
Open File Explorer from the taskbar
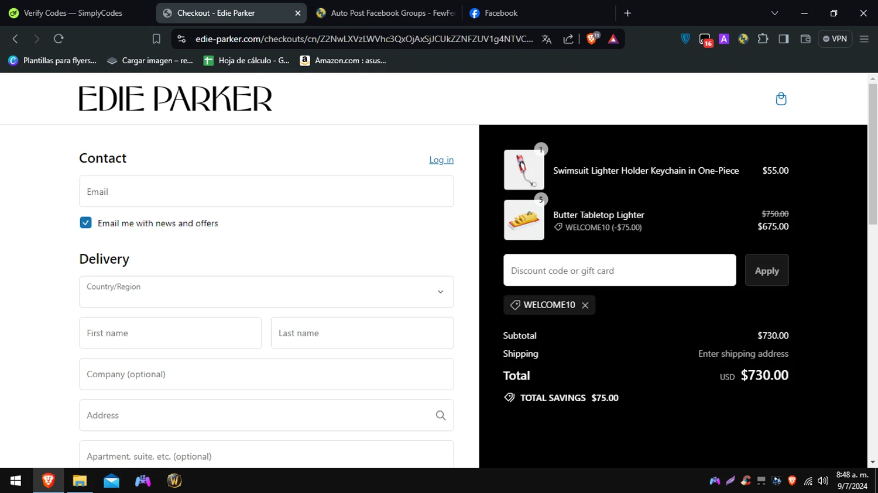coord(80,481)
